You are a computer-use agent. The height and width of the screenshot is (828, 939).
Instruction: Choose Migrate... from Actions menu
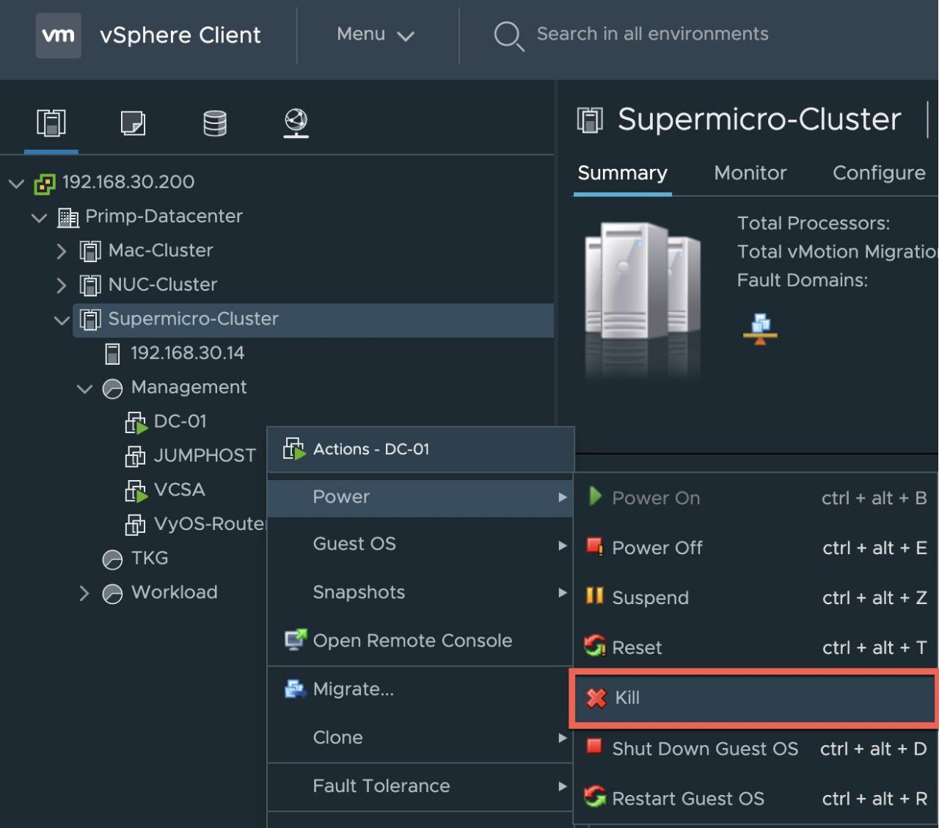point(420,689)
